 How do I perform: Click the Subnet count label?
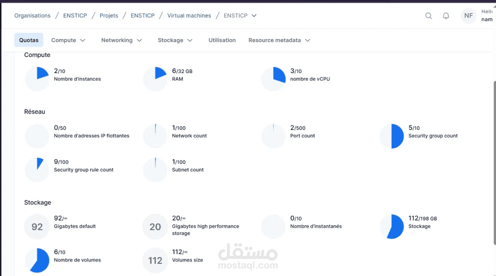pos(188,170)
